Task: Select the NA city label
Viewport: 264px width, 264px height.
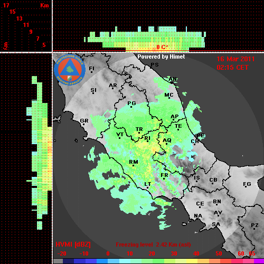Action: point(198,216)
